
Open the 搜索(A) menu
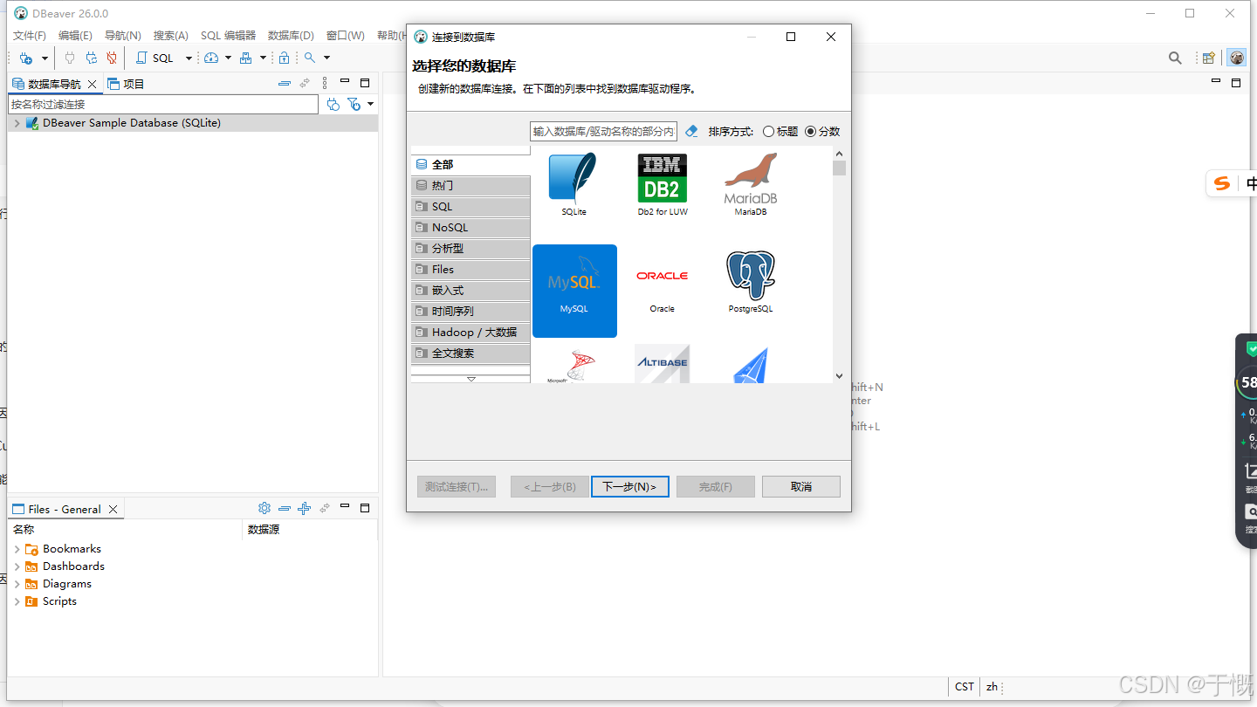click(171, 36)
